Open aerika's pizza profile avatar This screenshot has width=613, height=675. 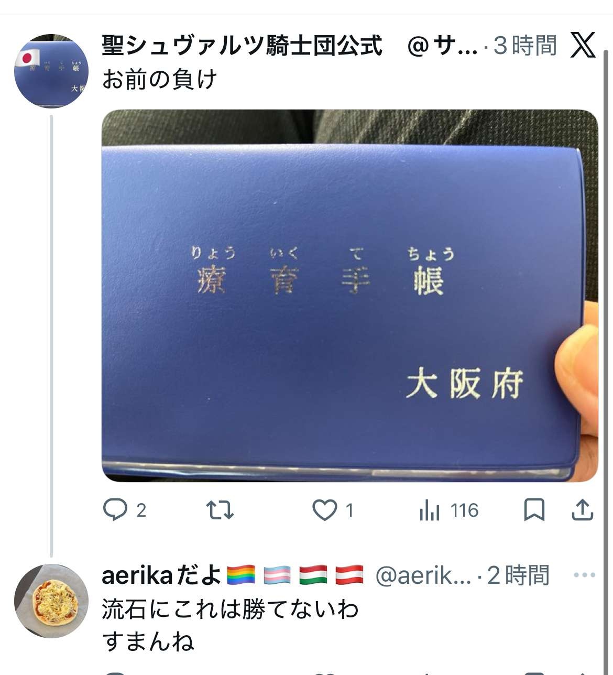tap(51, 601)
